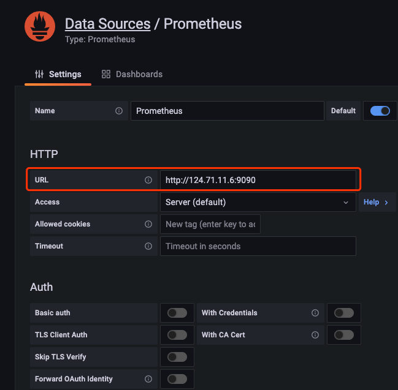This screenshot has width=398, height=390.
Task: Click the info icon beside URL label
Action: [148, 180]
